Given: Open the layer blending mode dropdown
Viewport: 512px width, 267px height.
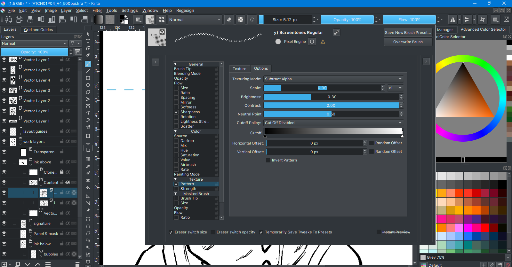Looking at the screenshot, I should point(34,43).
